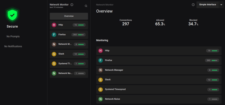The height and width of the screenshot is (105, 225).
Task: Click No Prompts in left panel
Action: (x=13, y=37)
